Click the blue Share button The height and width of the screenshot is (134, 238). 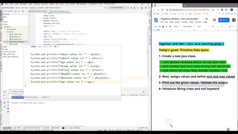[x=224, y=20]
